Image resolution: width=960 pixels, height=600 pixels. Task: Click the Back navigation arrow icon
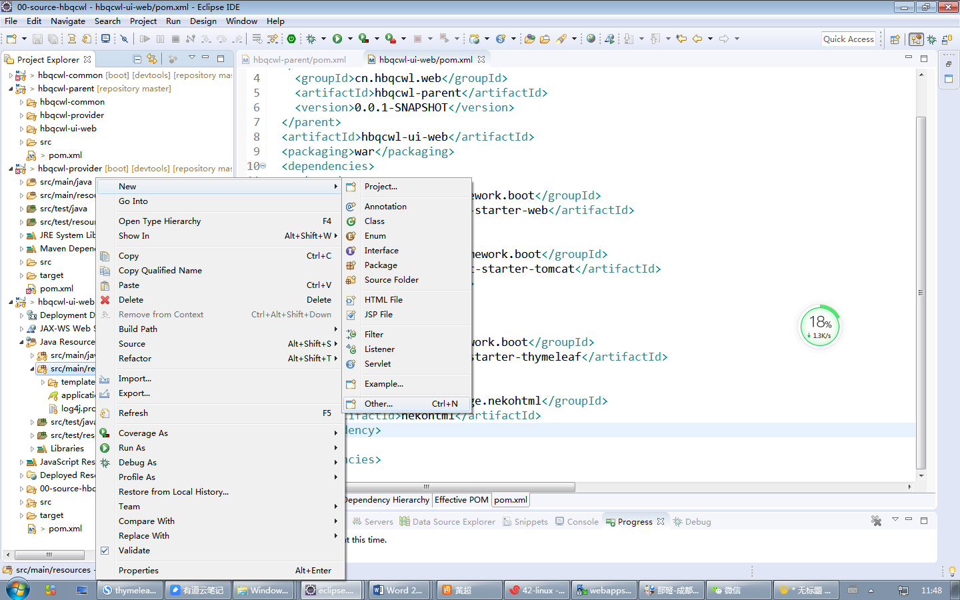click(697, 39)
